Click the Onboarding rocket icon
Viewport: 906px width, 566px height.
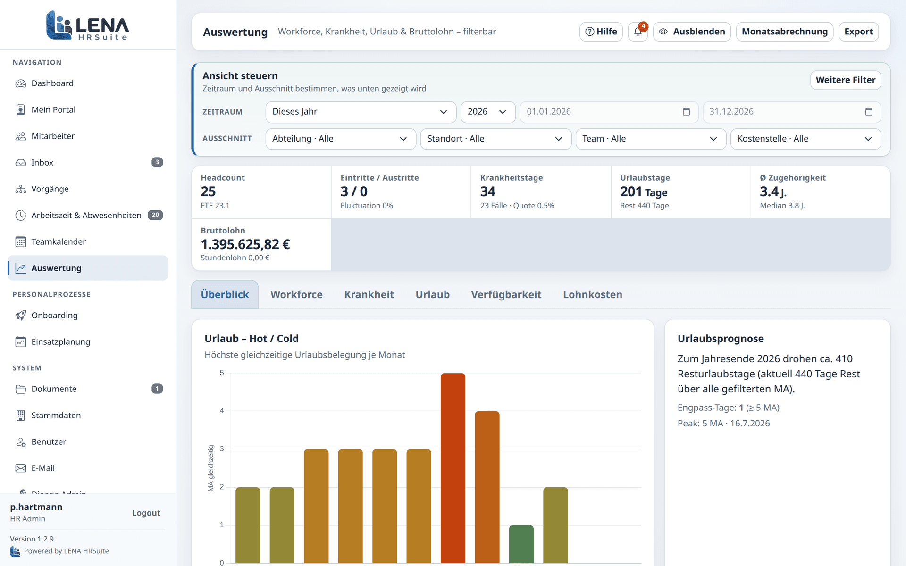[x=21, y=316]
